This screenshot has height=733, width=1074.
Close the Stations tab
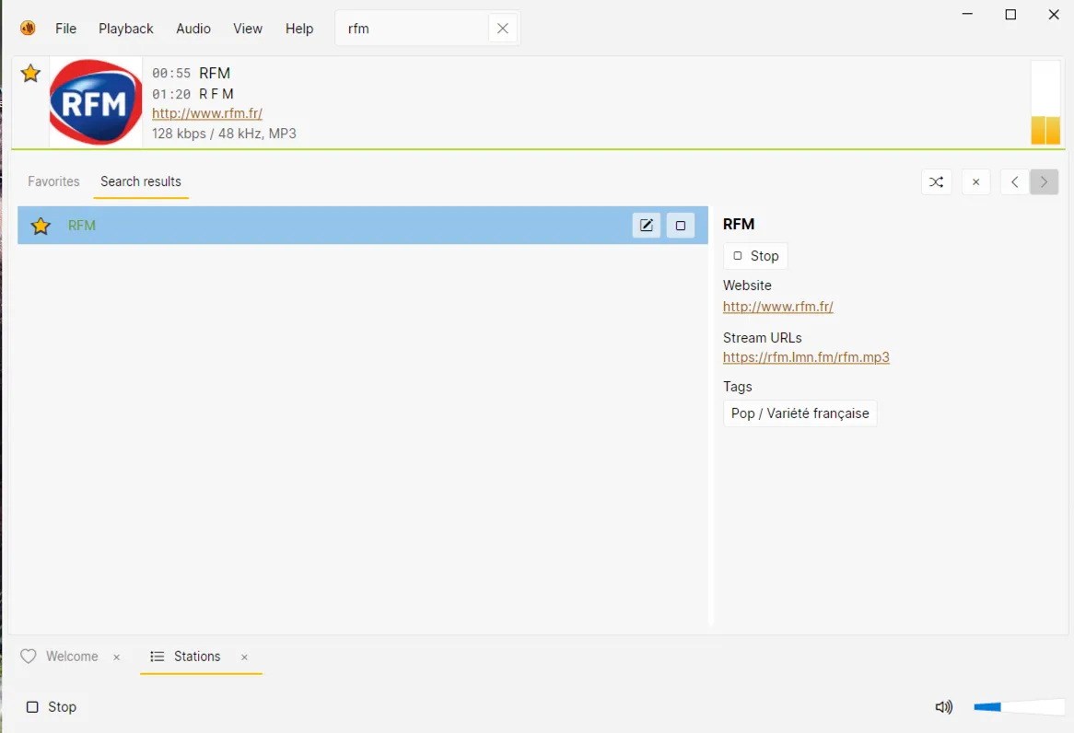[244, 657]
